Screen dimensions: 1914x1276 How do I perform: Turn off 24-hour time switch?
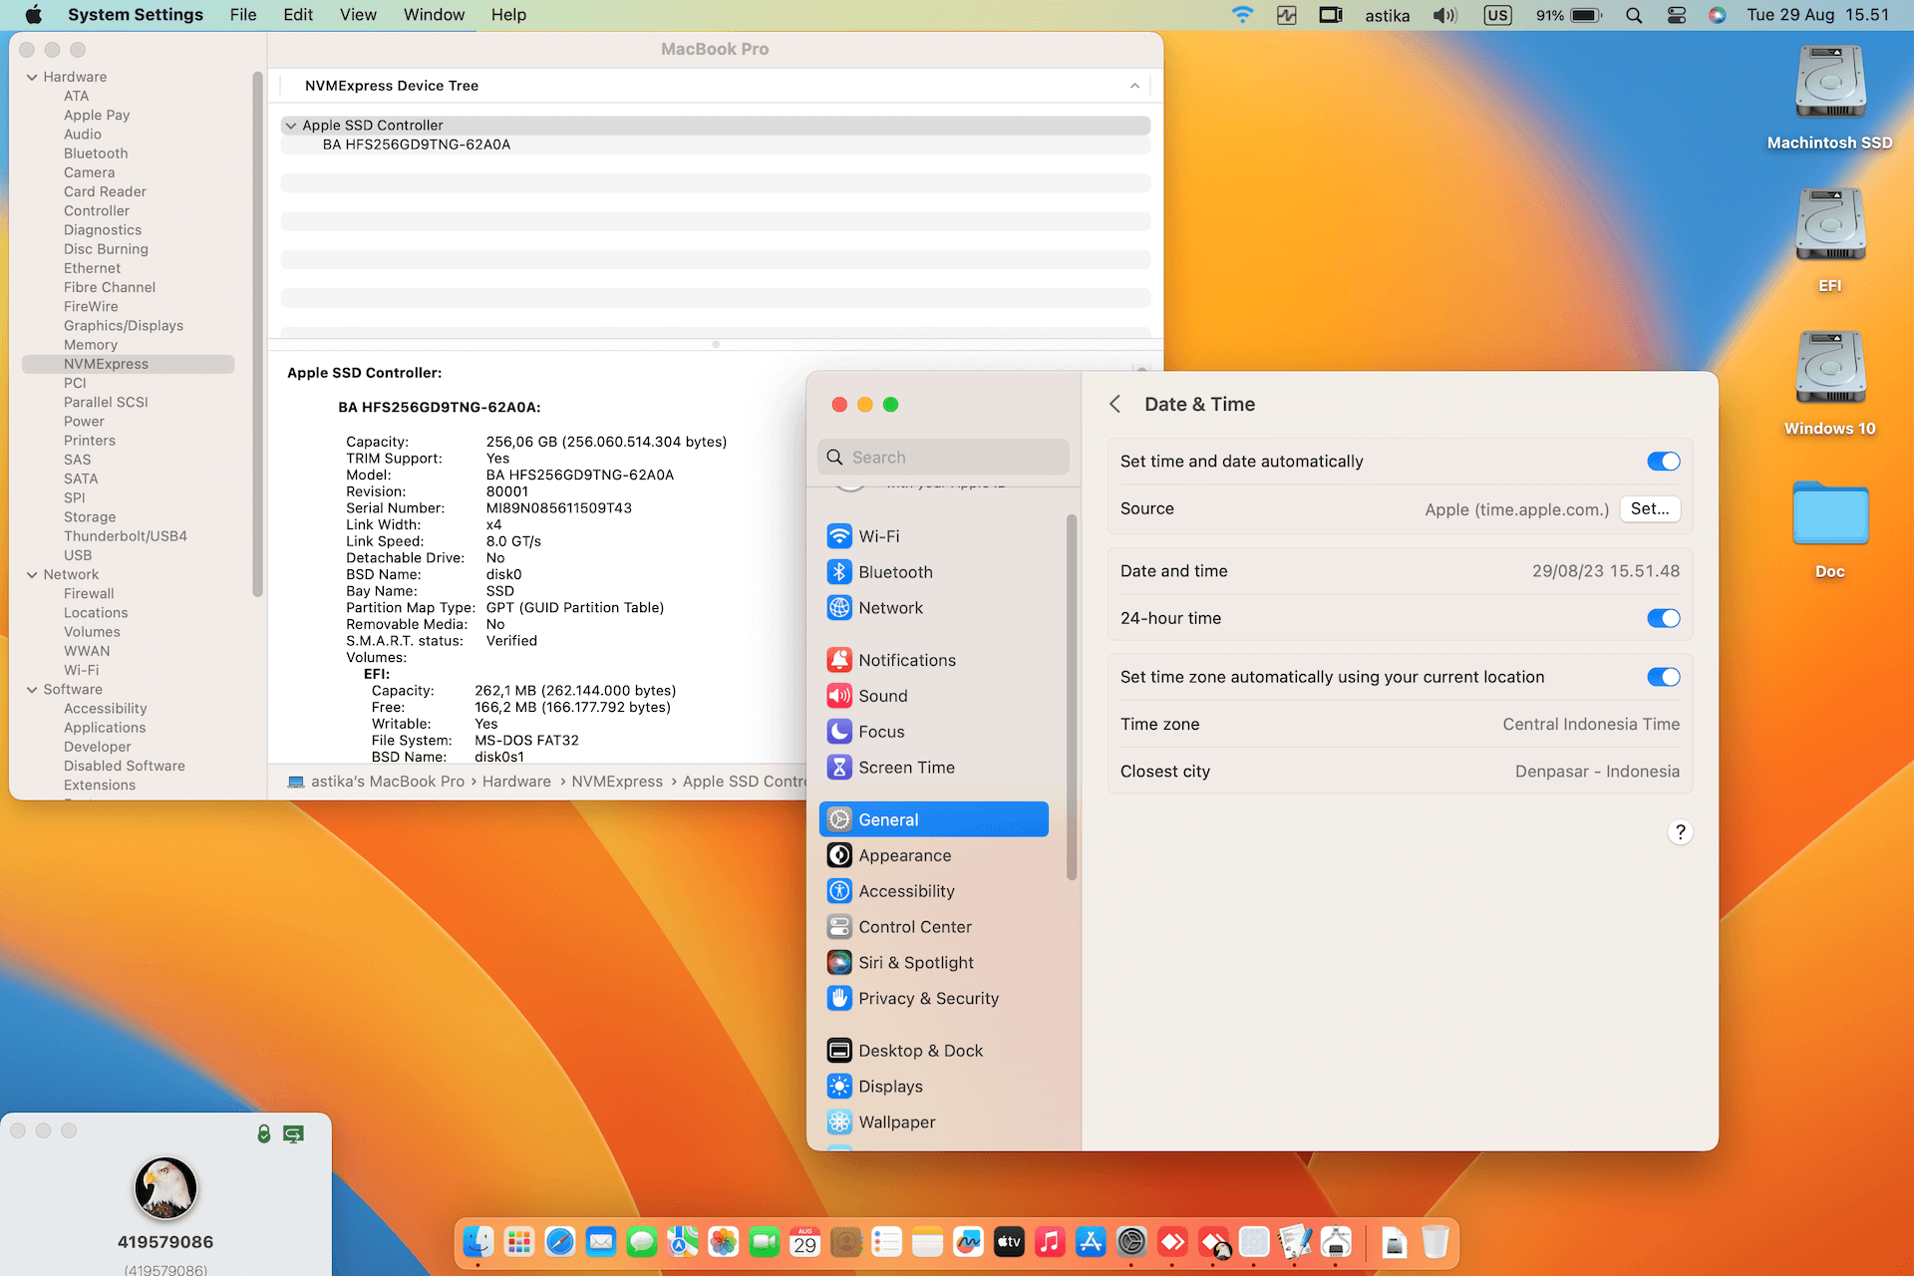pyautogui.click(x=1663, y=618)
